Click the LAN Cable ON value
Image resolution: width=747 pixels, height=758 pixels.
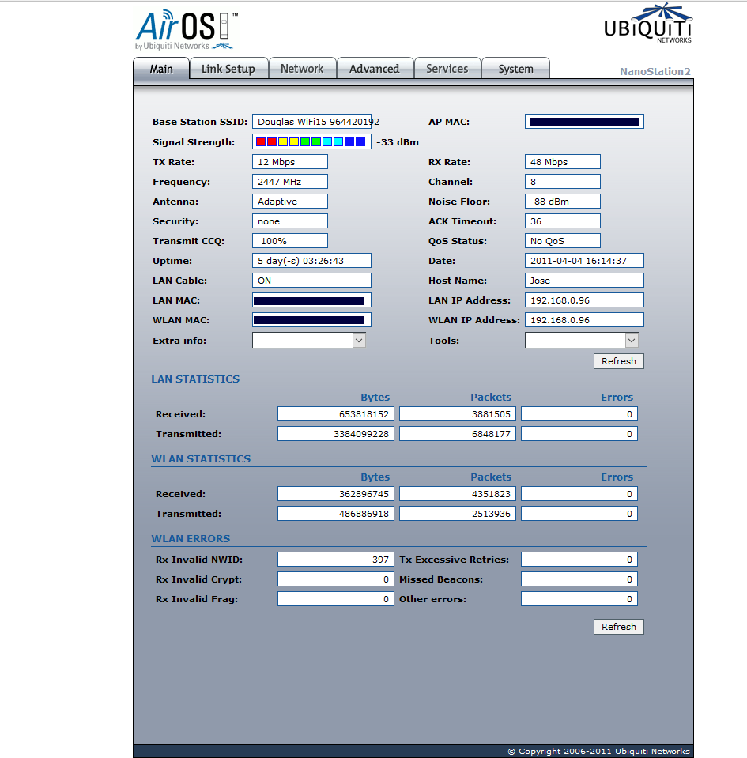click(x=311, y=281)
